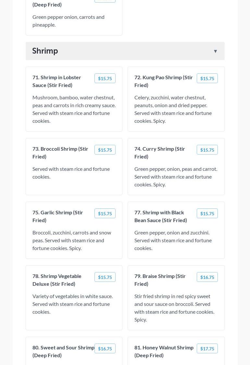Choose Curry Shrimp $15.75 price tag
Image resolution: width=250 pixels, height=365 pixels.
click(207, 150)
